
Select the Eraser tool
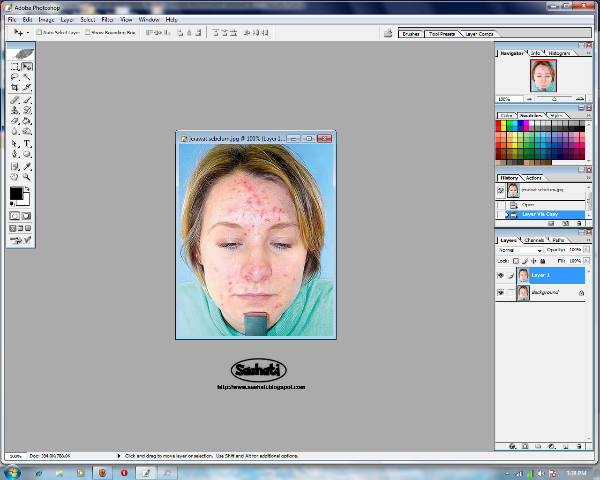pos(15,122)
